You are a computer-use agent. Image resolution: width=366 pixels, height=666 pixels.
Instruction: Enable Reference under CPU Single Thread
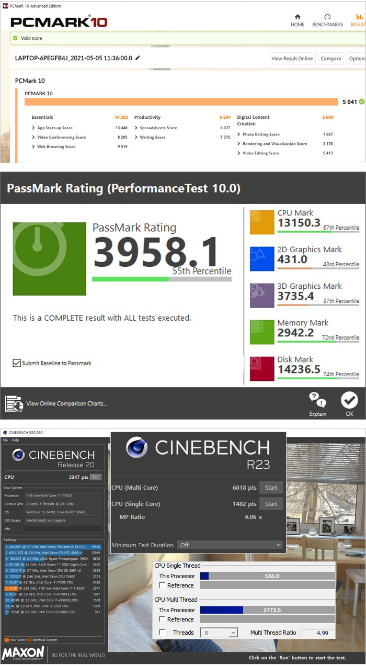162,585
